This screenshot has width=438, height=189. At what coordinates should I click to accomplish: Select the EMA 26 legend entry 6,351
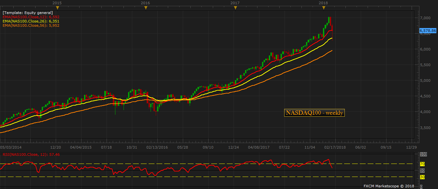coord(31,21)
